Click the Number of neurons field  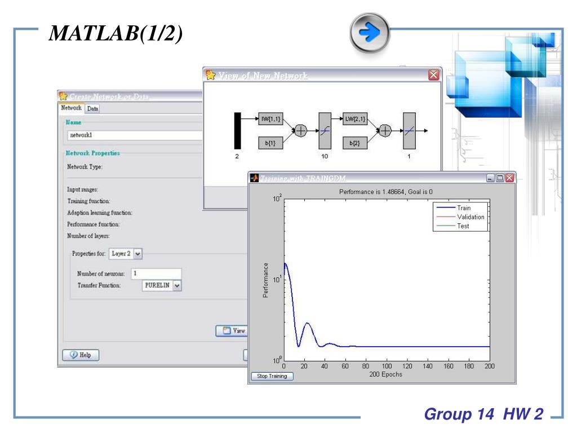tap(156, 273)
